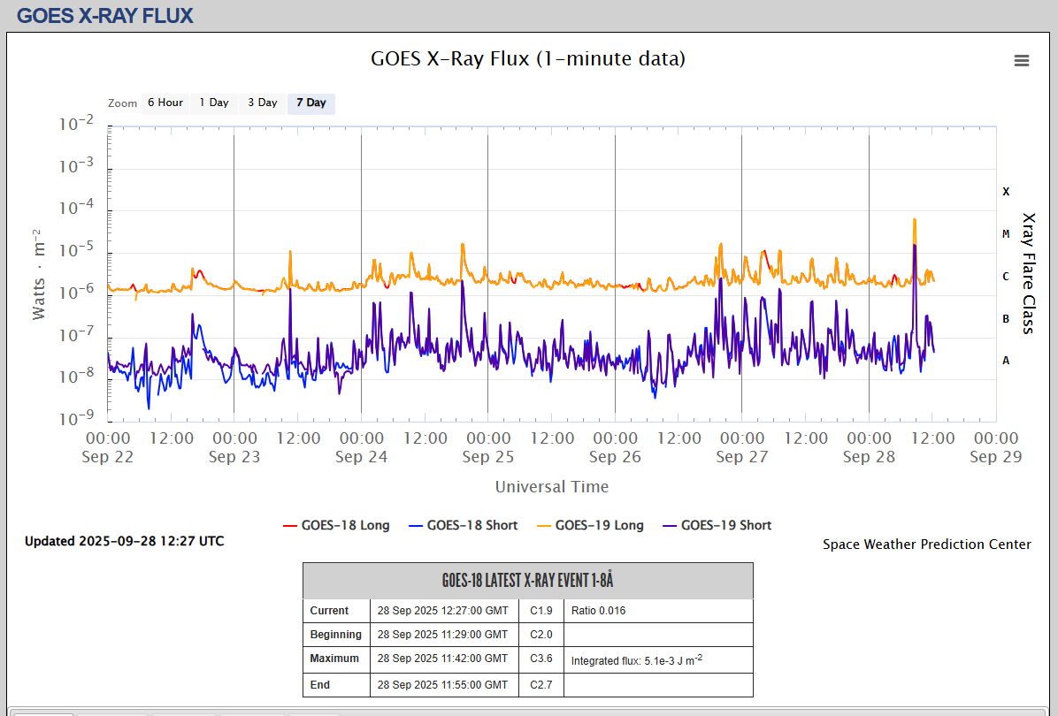Click the chart title GOES X-Ray Flux
The height and width of the screenshot is (716, 1058).
(x=527, y=59)
